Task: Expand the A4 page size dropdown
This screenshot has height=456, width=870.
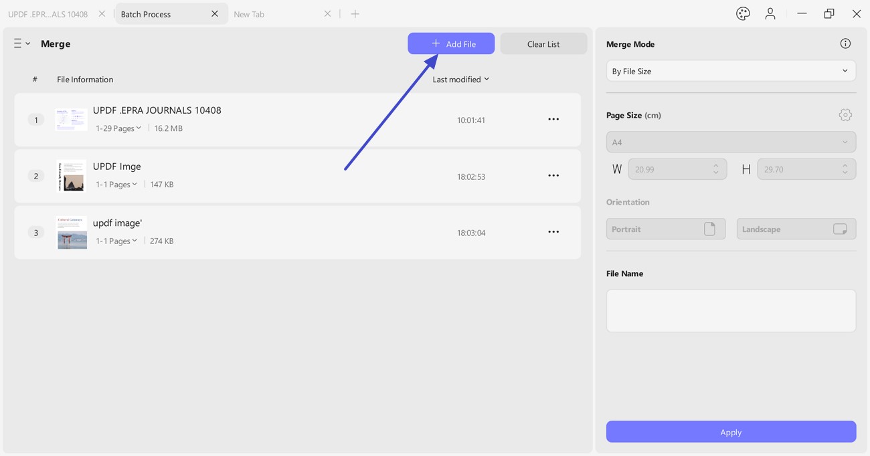Action: (x=731, y=142)
